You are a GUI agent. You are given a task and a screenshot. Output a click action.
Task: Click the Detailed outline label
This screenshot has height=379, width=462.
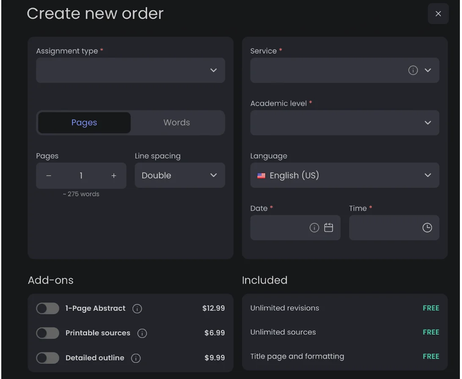95,358
